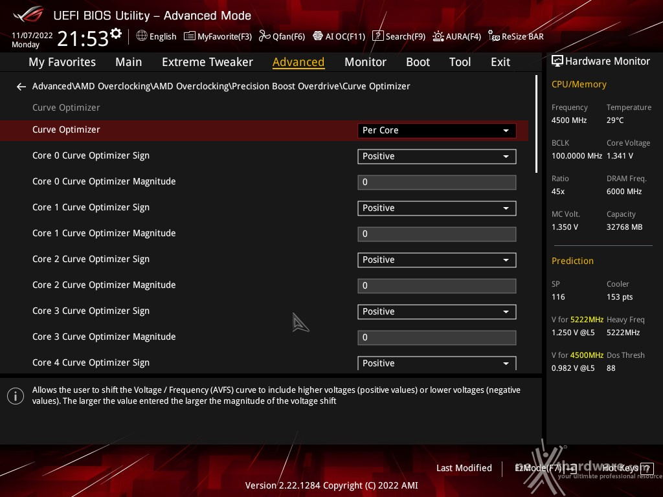Viewport: 663px width, 497px height.
Task: Open Core 1 Curve Optimizer Sign dropdown
Action: pyautogui.click(x=437, y=208)
